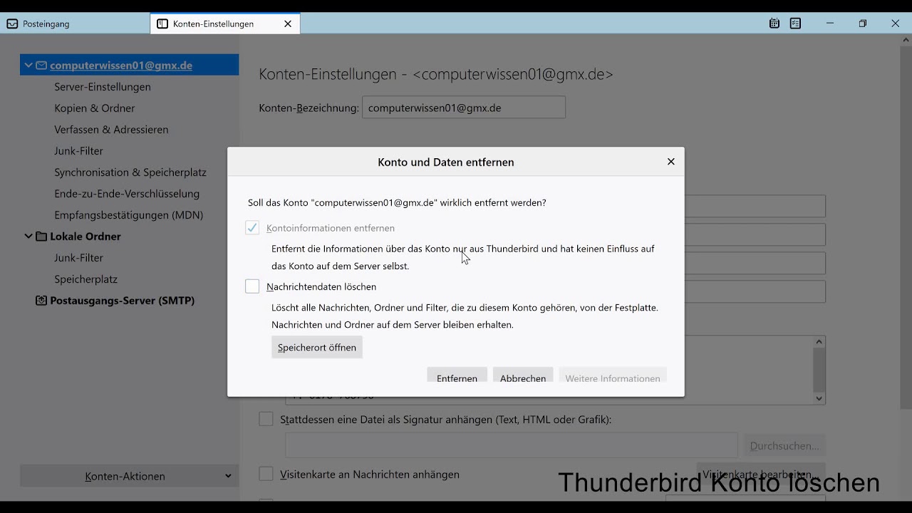Select the Konten-Einstellungen tab

pyautogui.click(x=225, y=24)
